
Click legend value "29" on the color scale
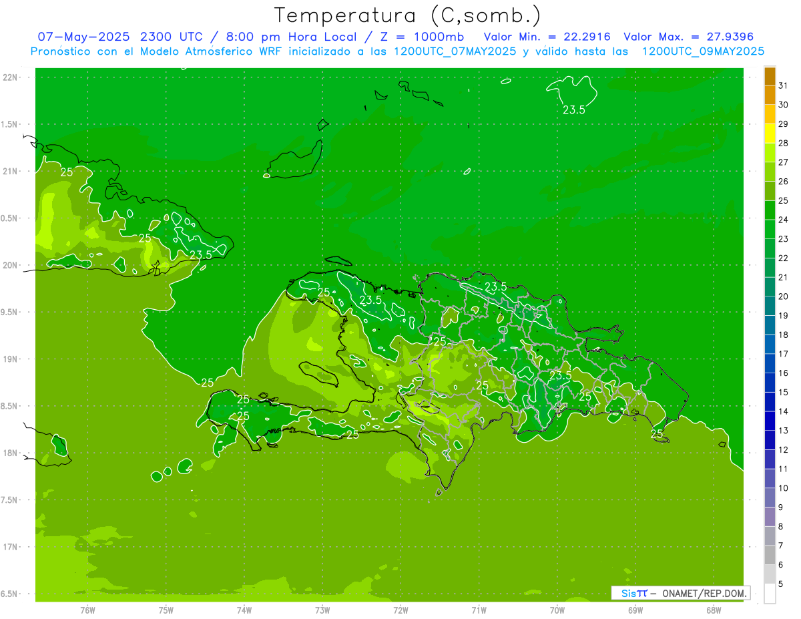point(783,124)
